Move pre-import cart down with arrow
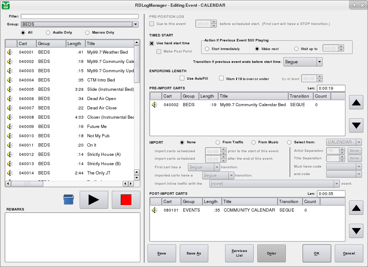Image resolution: width=368 pixels, height=267 pixels. [x=356, y=125]
